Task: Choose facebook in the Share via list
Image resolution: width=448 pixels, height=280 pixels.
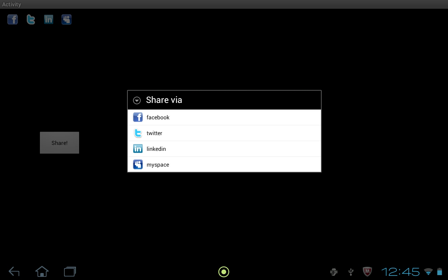Action: (224, 117)
